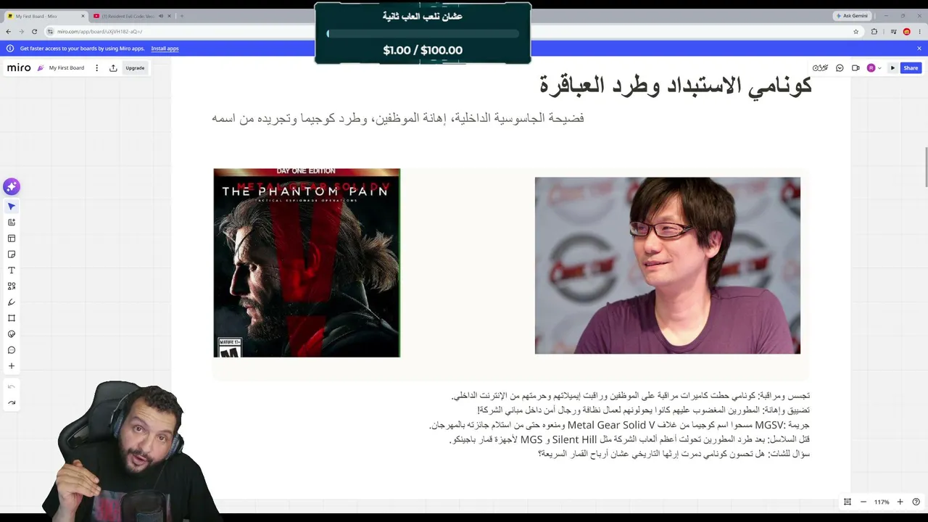Click the question line starting "سؤال للشات"
Viewport: 928px width, 522px height.
tap(674, 454)
